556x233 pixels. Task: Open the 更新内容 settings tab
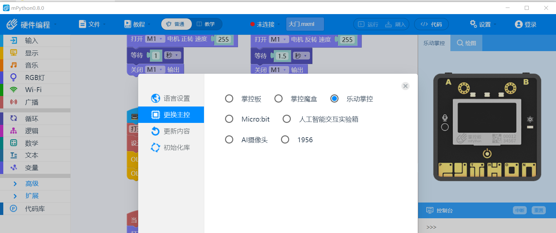tap(171, 131)
